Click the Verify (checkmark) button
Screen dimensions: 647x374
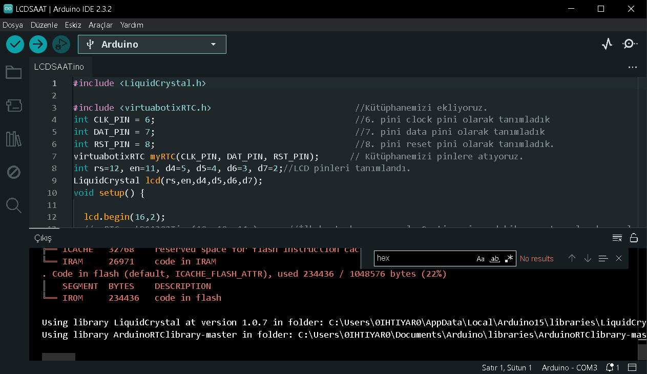point(15,44)
